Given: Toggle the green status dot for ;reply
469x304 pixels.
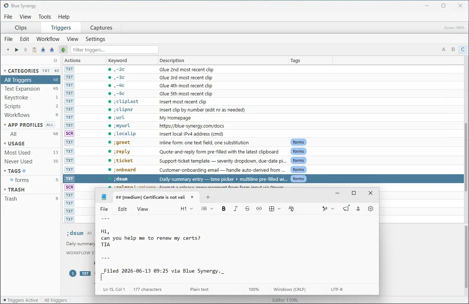Looking at the screenshot, I should coord(110,152).
